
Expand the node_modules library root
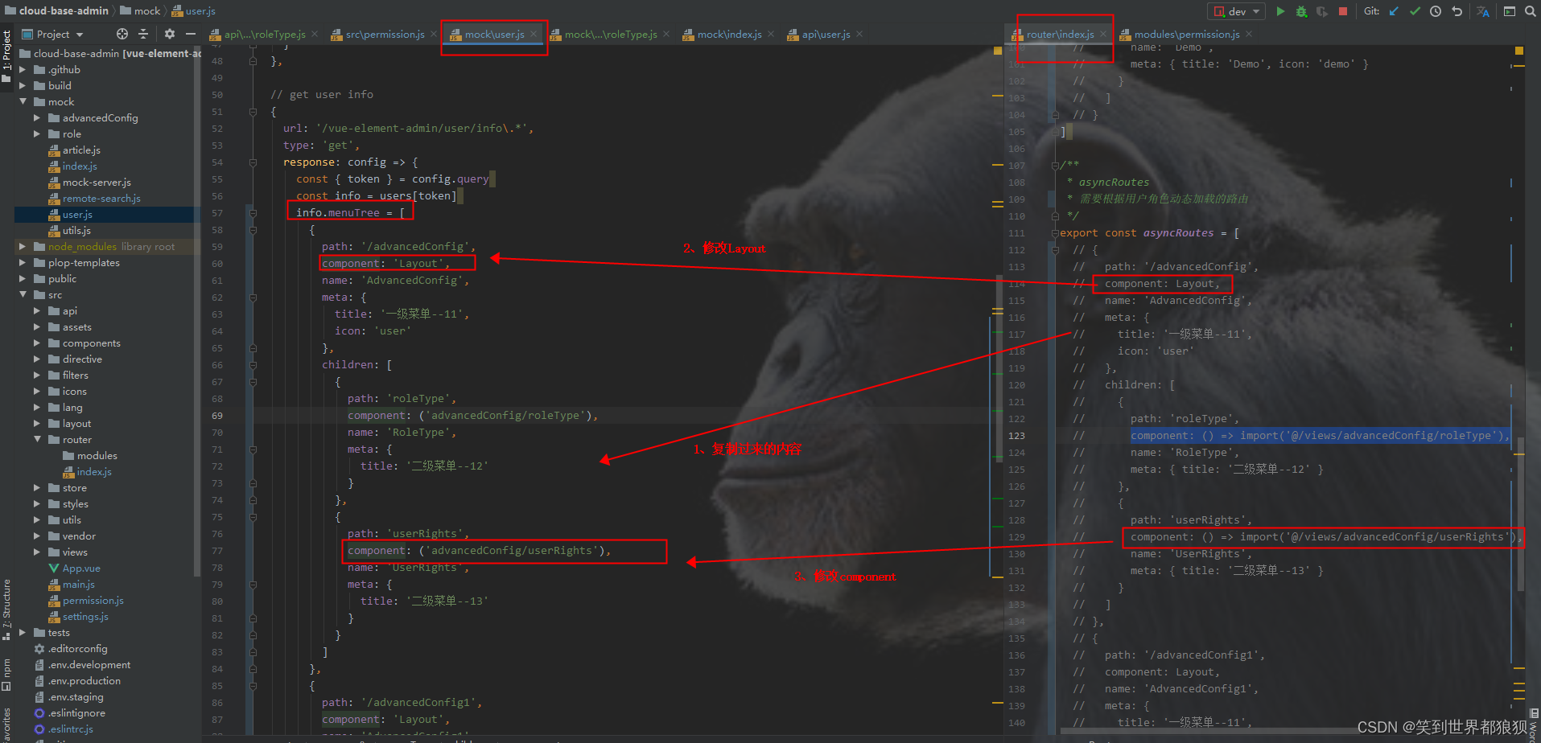[x=23, y=247]
